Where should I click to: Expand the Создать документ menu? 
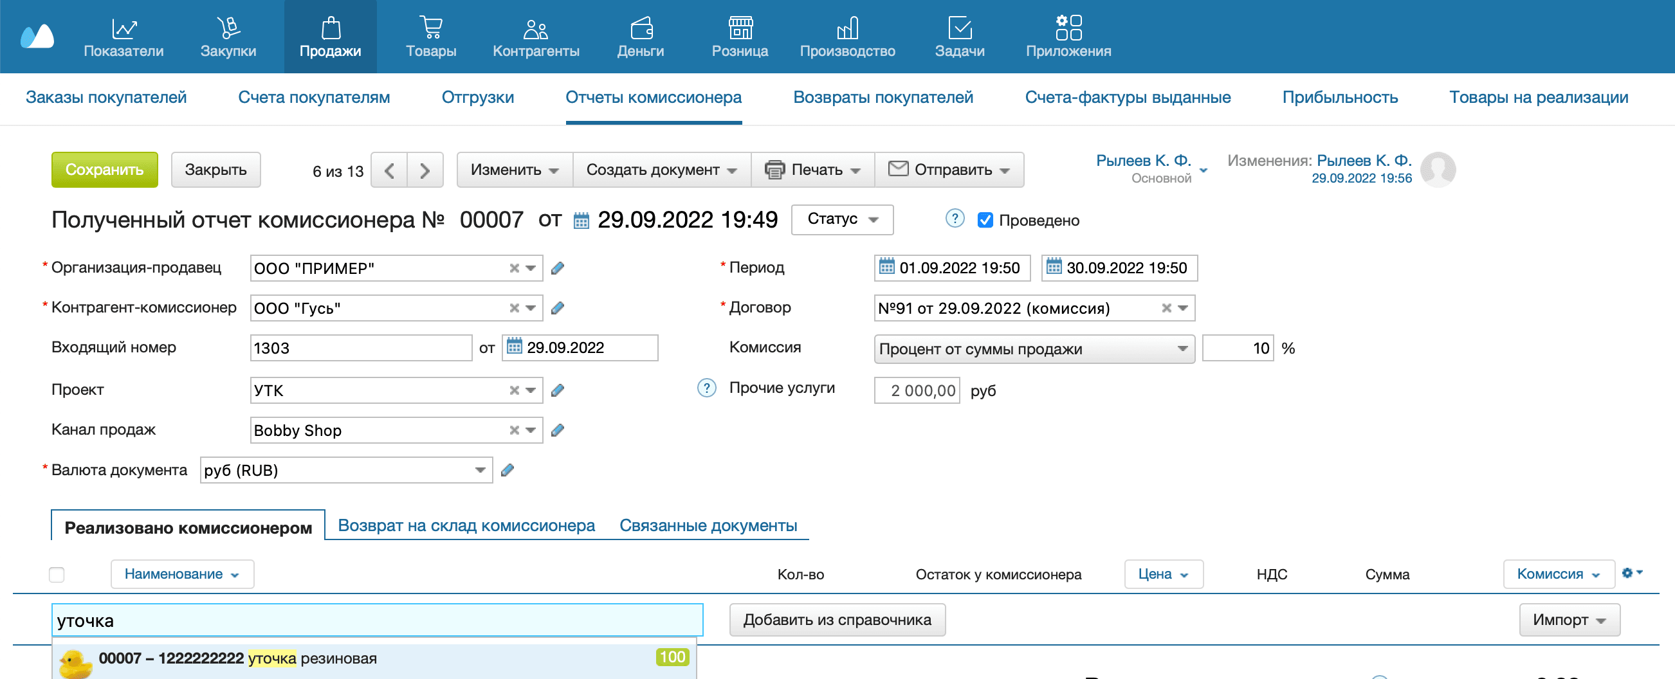[661, 170]
